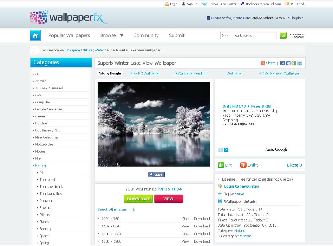Expand the Browse dropdown menu
This screenshot has height=246, width=333.
pyautogui.click(x=111, y=35)
